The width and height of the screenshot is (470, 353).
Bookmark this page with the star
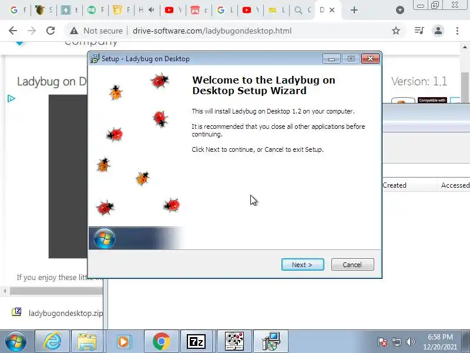tap(396, 31)
